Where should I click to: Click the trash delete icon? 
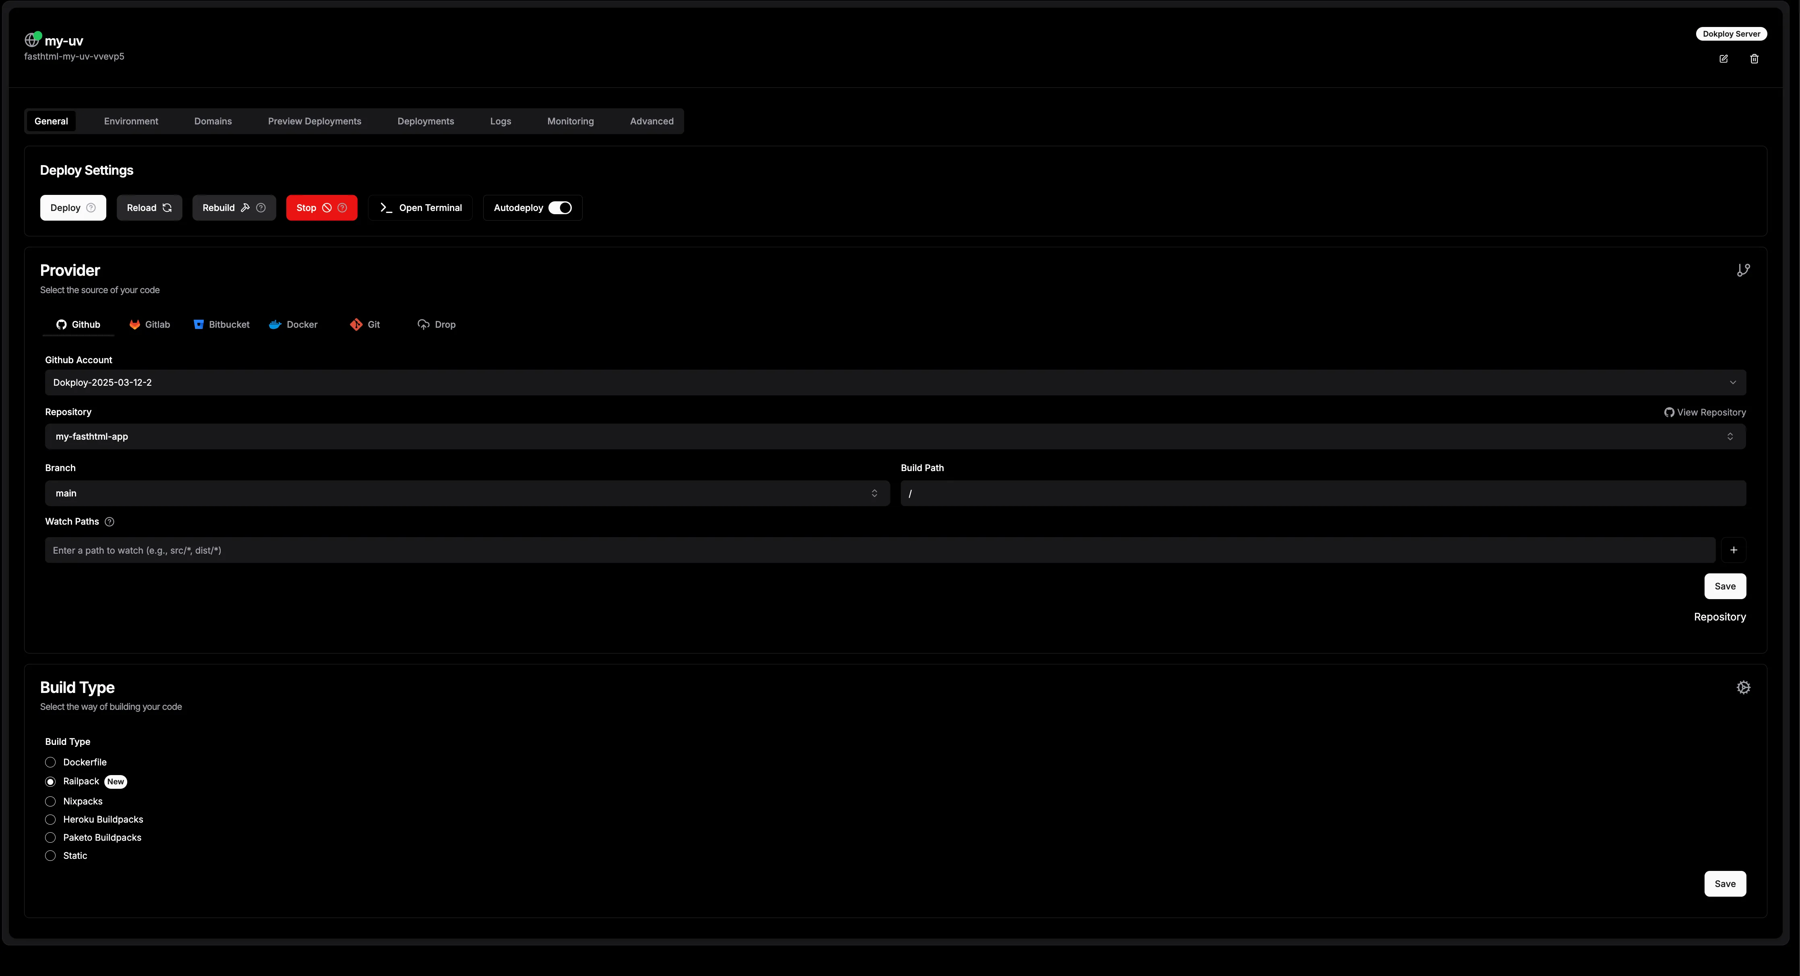(x=1754, y=59)
